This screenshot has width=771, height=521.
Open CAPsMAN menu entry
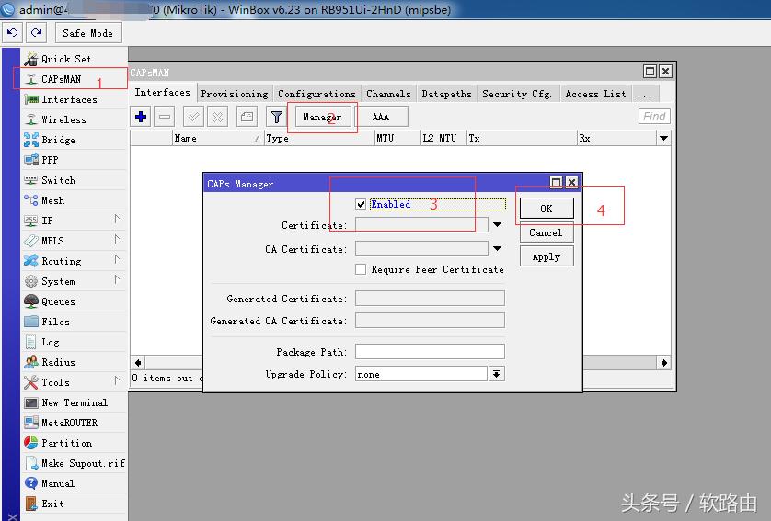[74, 79]
